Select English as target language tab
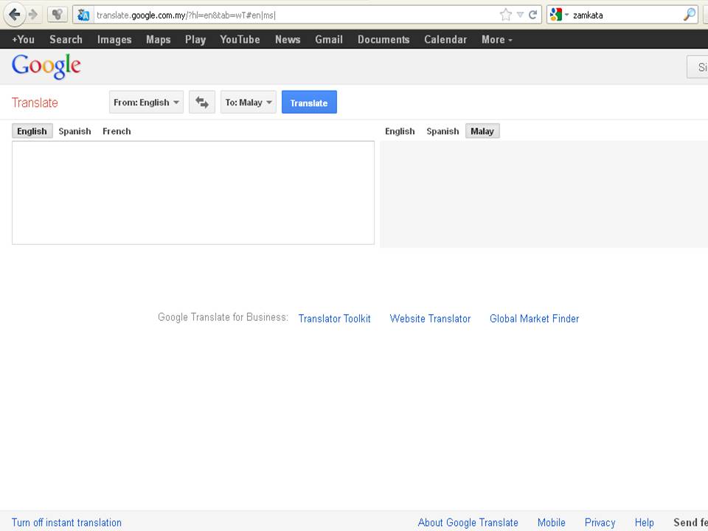 pos(400,131)
